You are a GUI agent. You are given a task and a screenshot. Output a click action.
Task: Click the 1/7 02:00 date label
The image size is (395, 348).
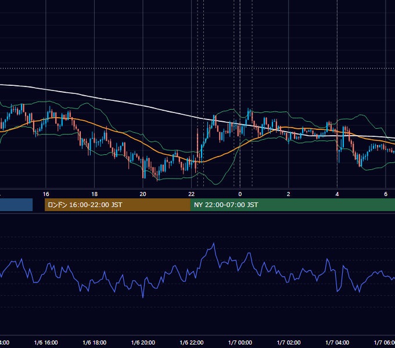pyautogui.click(x=289, y=342)
